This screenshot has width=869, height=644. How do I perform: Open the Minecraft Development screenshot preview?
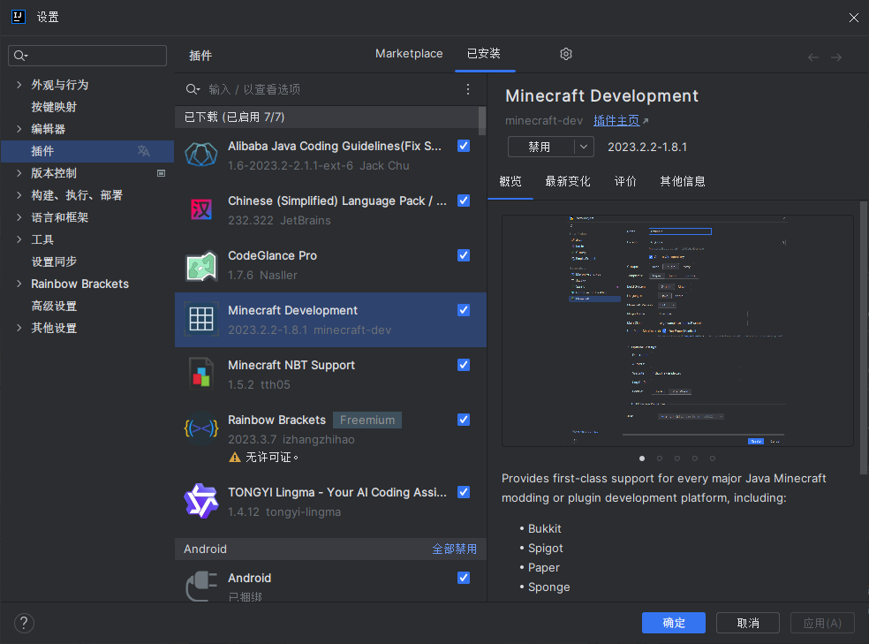click(x=677, y=330)
